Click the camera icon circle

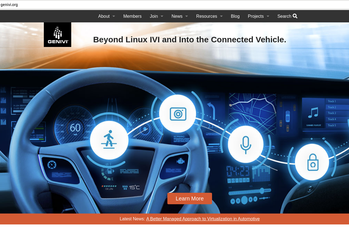point(178,114)
